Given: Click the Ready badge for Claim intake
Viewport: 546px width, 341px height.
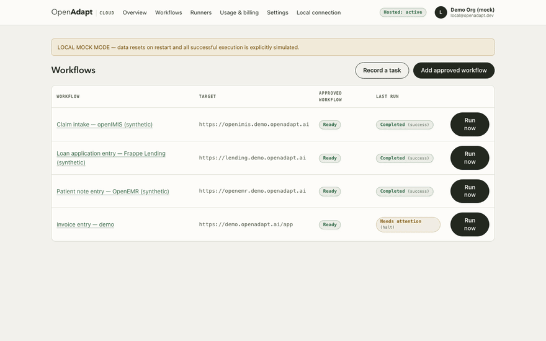Looking at the screenshot, I should pos(329,125).
